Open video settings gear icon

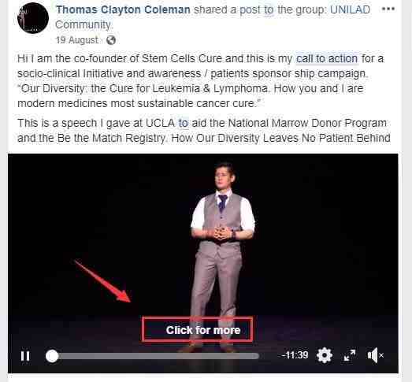coord(325,355)
